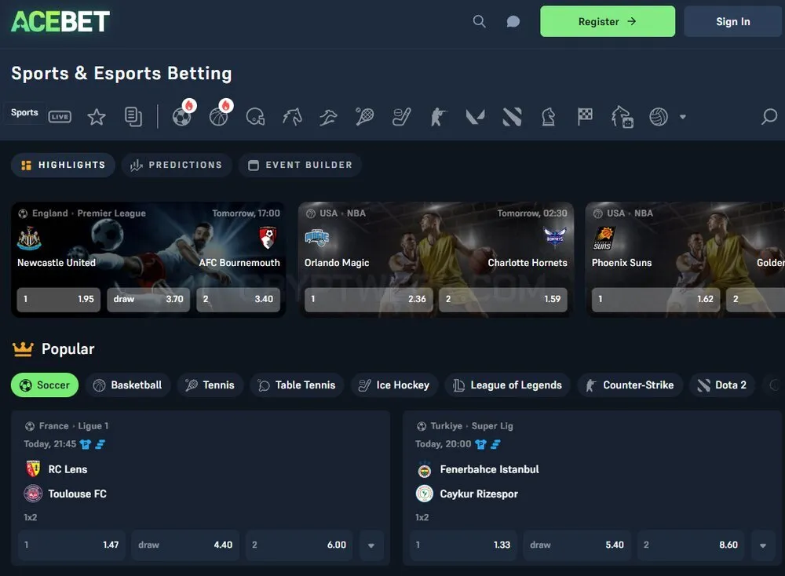Open favorites via the star icon

97,117
